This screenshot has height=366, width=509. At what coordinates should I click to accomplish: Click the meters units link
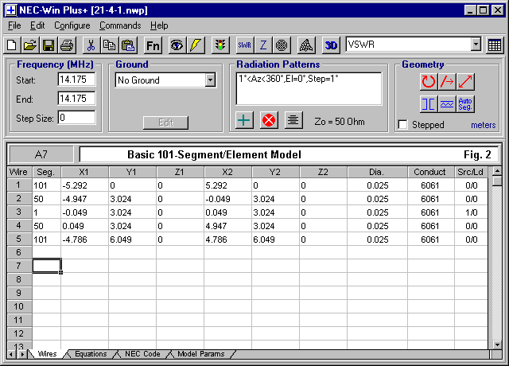[x=484, y=125]
